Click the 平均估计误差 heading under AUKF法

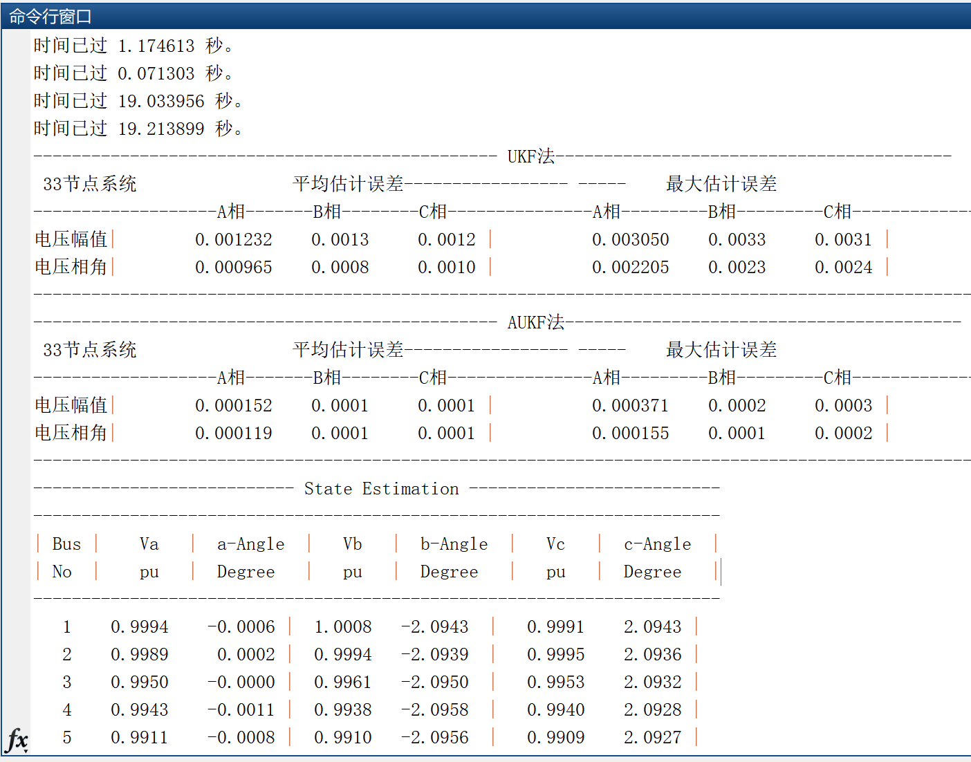[349, 350]
